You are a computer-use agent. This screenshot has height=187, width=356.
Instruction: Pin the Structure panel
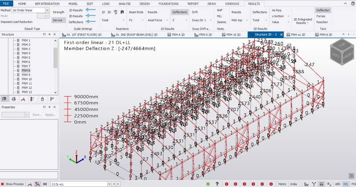(49, 35)
